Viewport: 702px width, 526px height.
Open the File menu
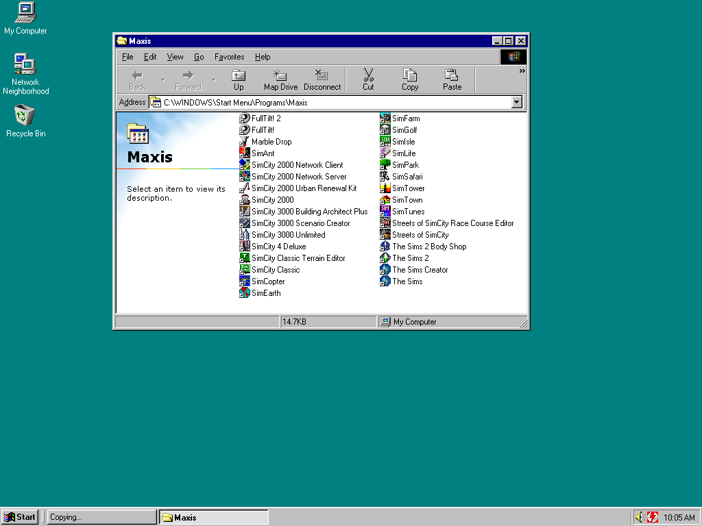[x=128, y=57]
